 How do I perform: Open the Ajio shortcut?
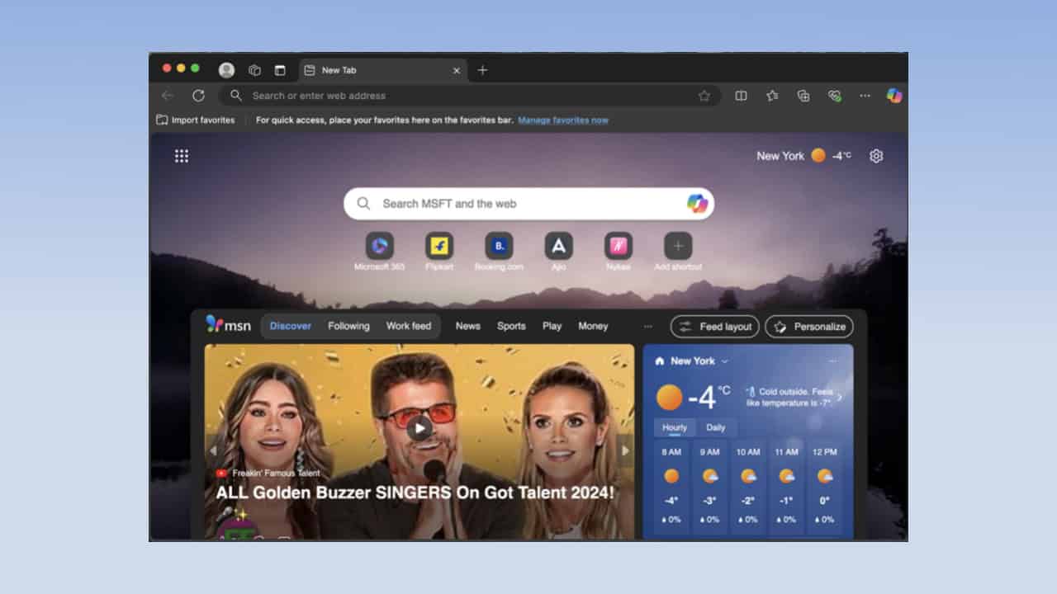559,252
